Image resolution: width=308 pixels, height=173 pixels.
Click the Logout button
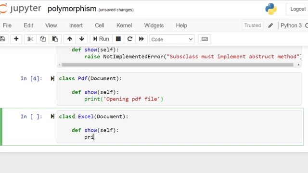297,9
